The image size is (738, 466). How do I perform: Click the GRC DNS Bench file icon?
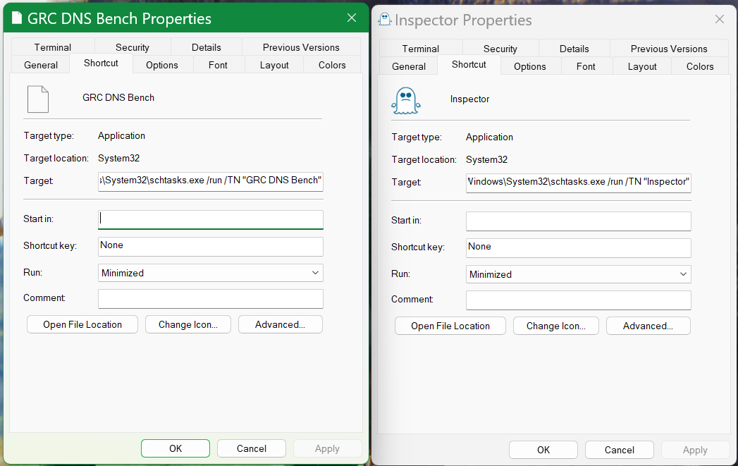tap(38, 99)
